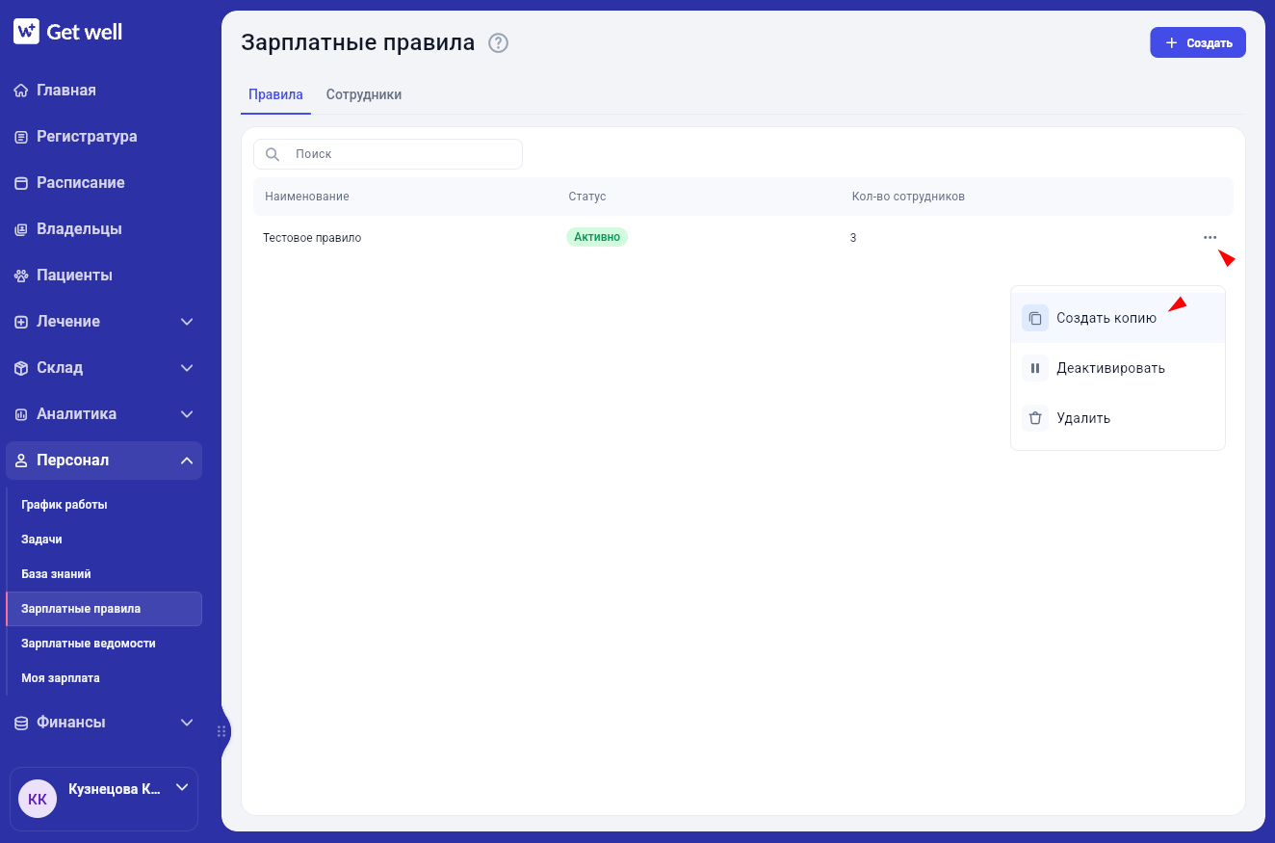
Task: Switch to the Сотрудники tab
Action: click(x=364, y=95)
